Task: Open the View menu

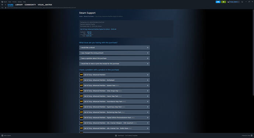Action: click(x=10, y=2)
